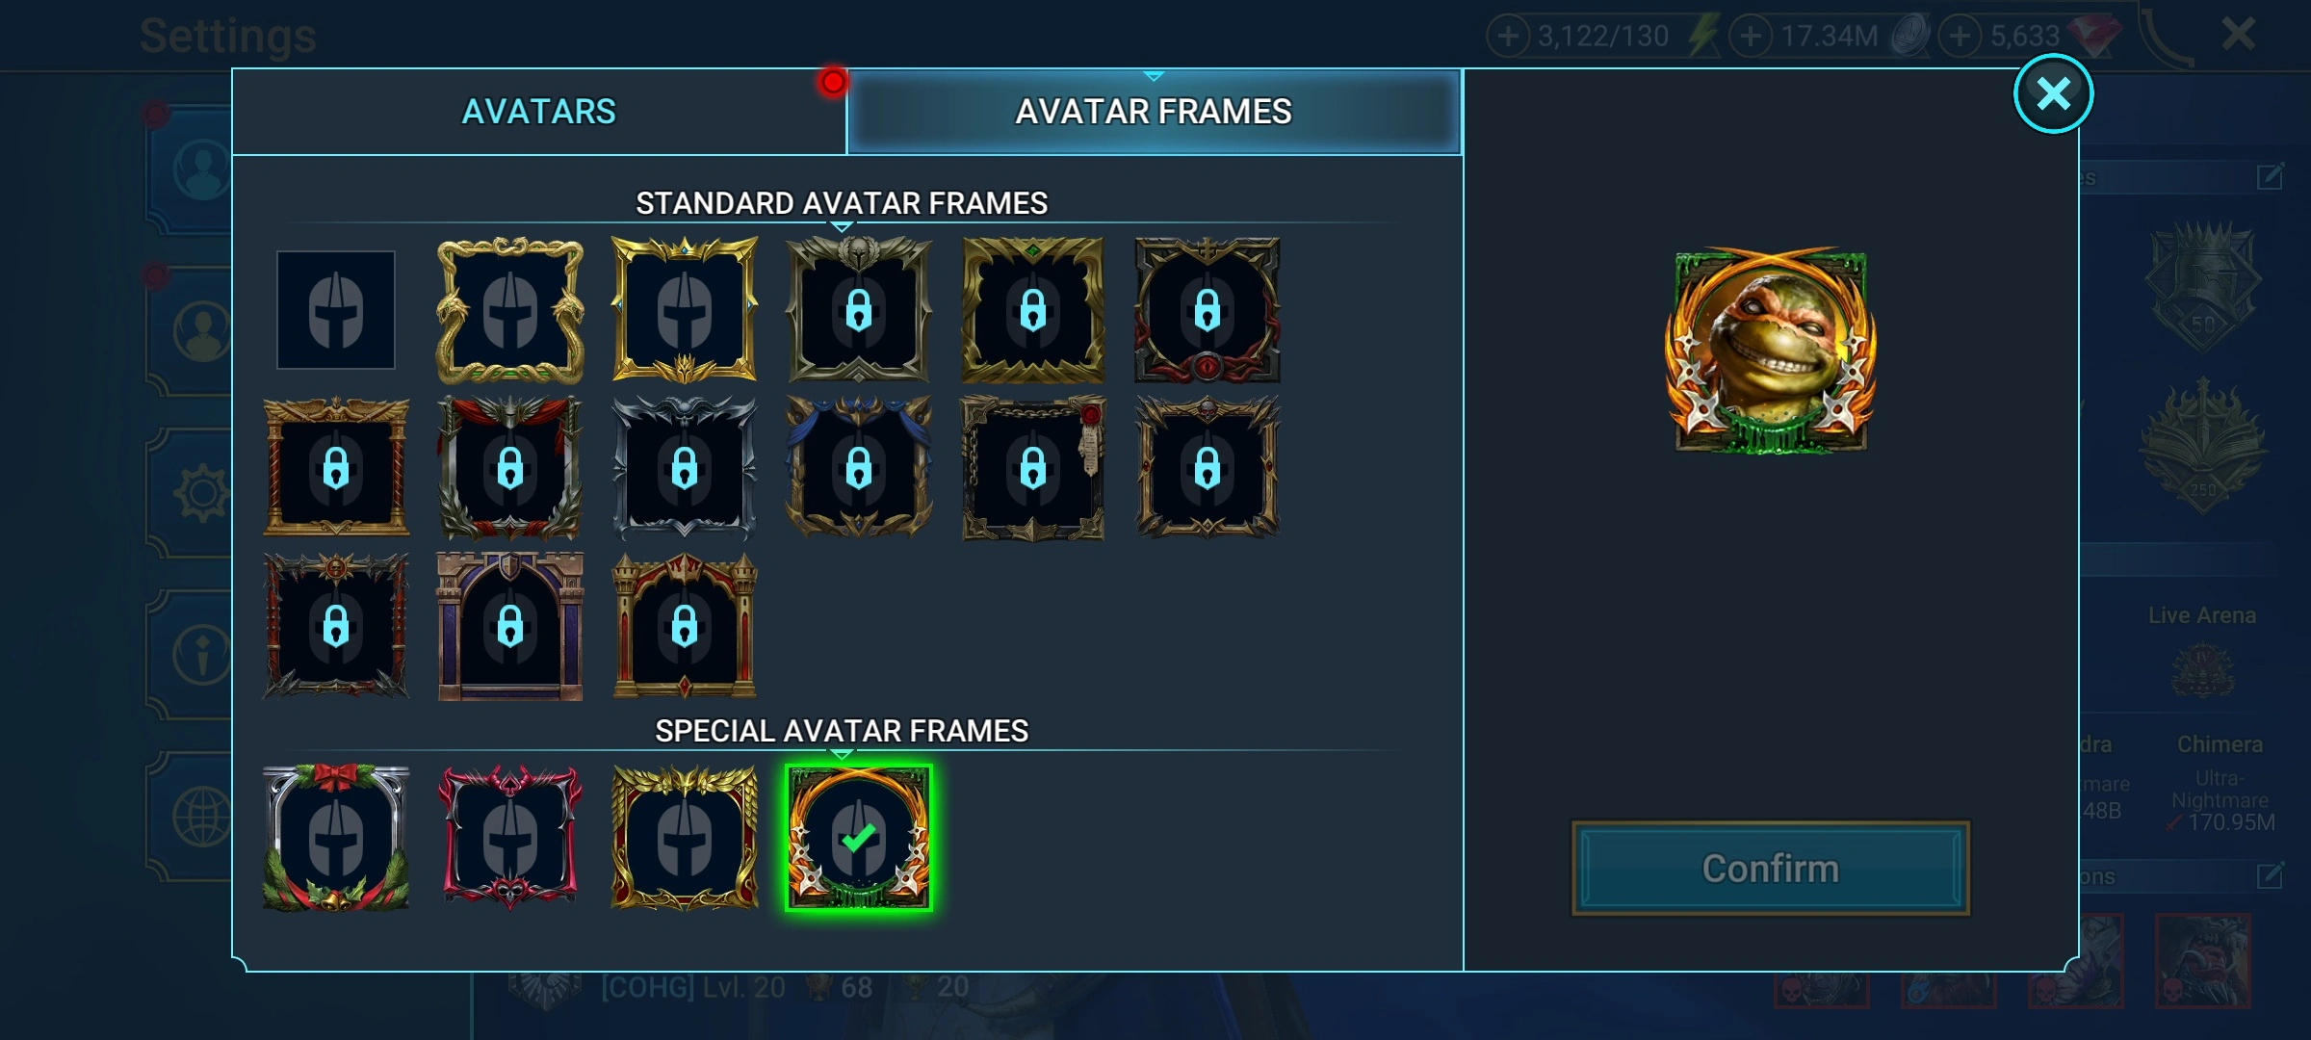This screenshot has width=2311, height=1040.
Task: Select the Christmas wreath avatar frame
Action: [336, 838]
